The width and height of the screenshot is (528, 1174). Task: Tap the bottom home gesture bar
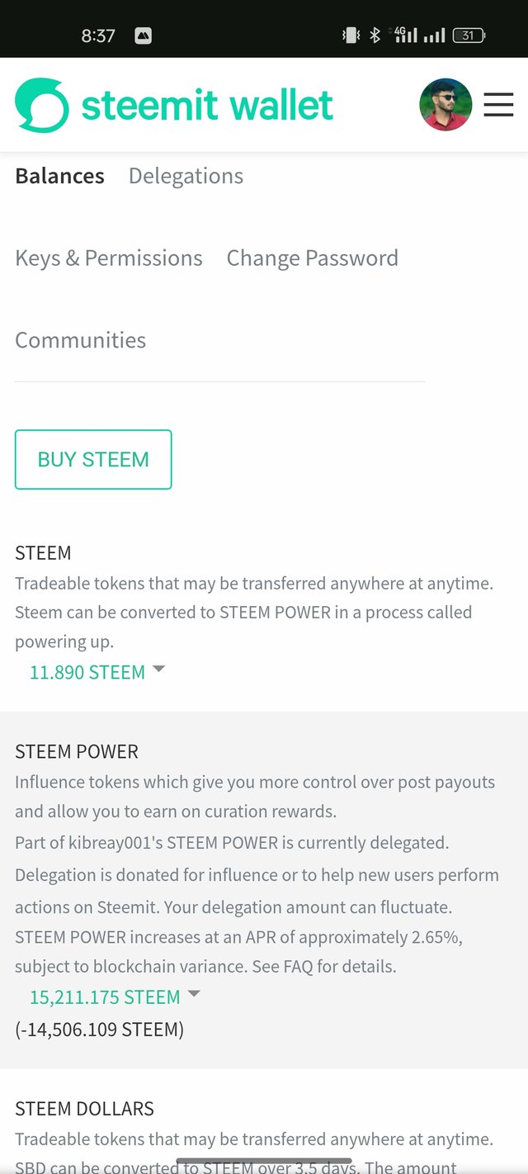click(x=264, y=1161)
